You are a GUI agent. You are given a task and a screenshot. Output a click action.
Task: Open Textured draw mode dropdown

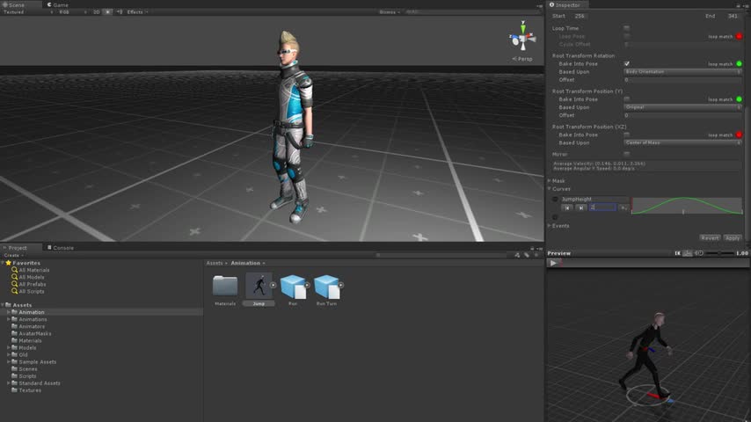click(28, 12)
